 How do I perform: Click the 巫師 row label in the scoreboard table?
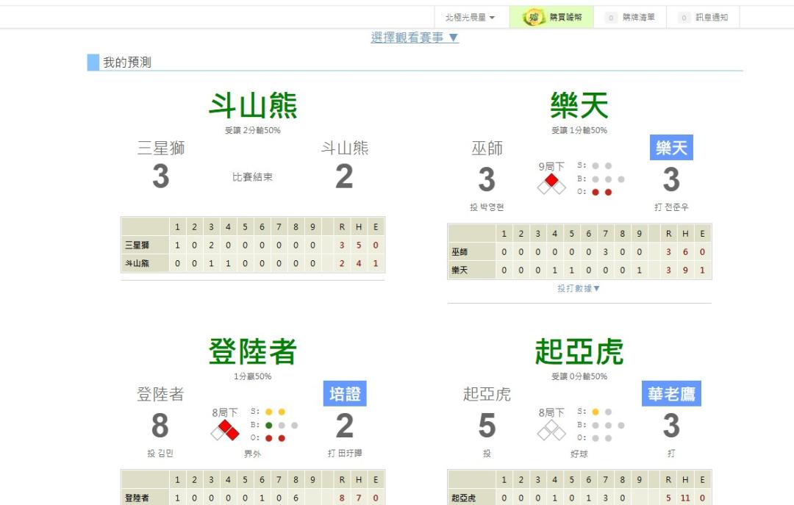[459, 251]
